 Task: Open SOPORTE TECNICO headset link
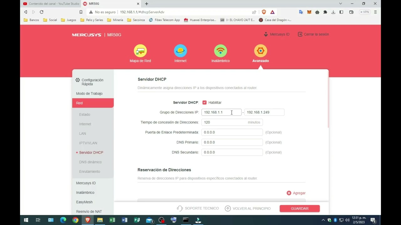pyautogui.click(x=198, y=208)
